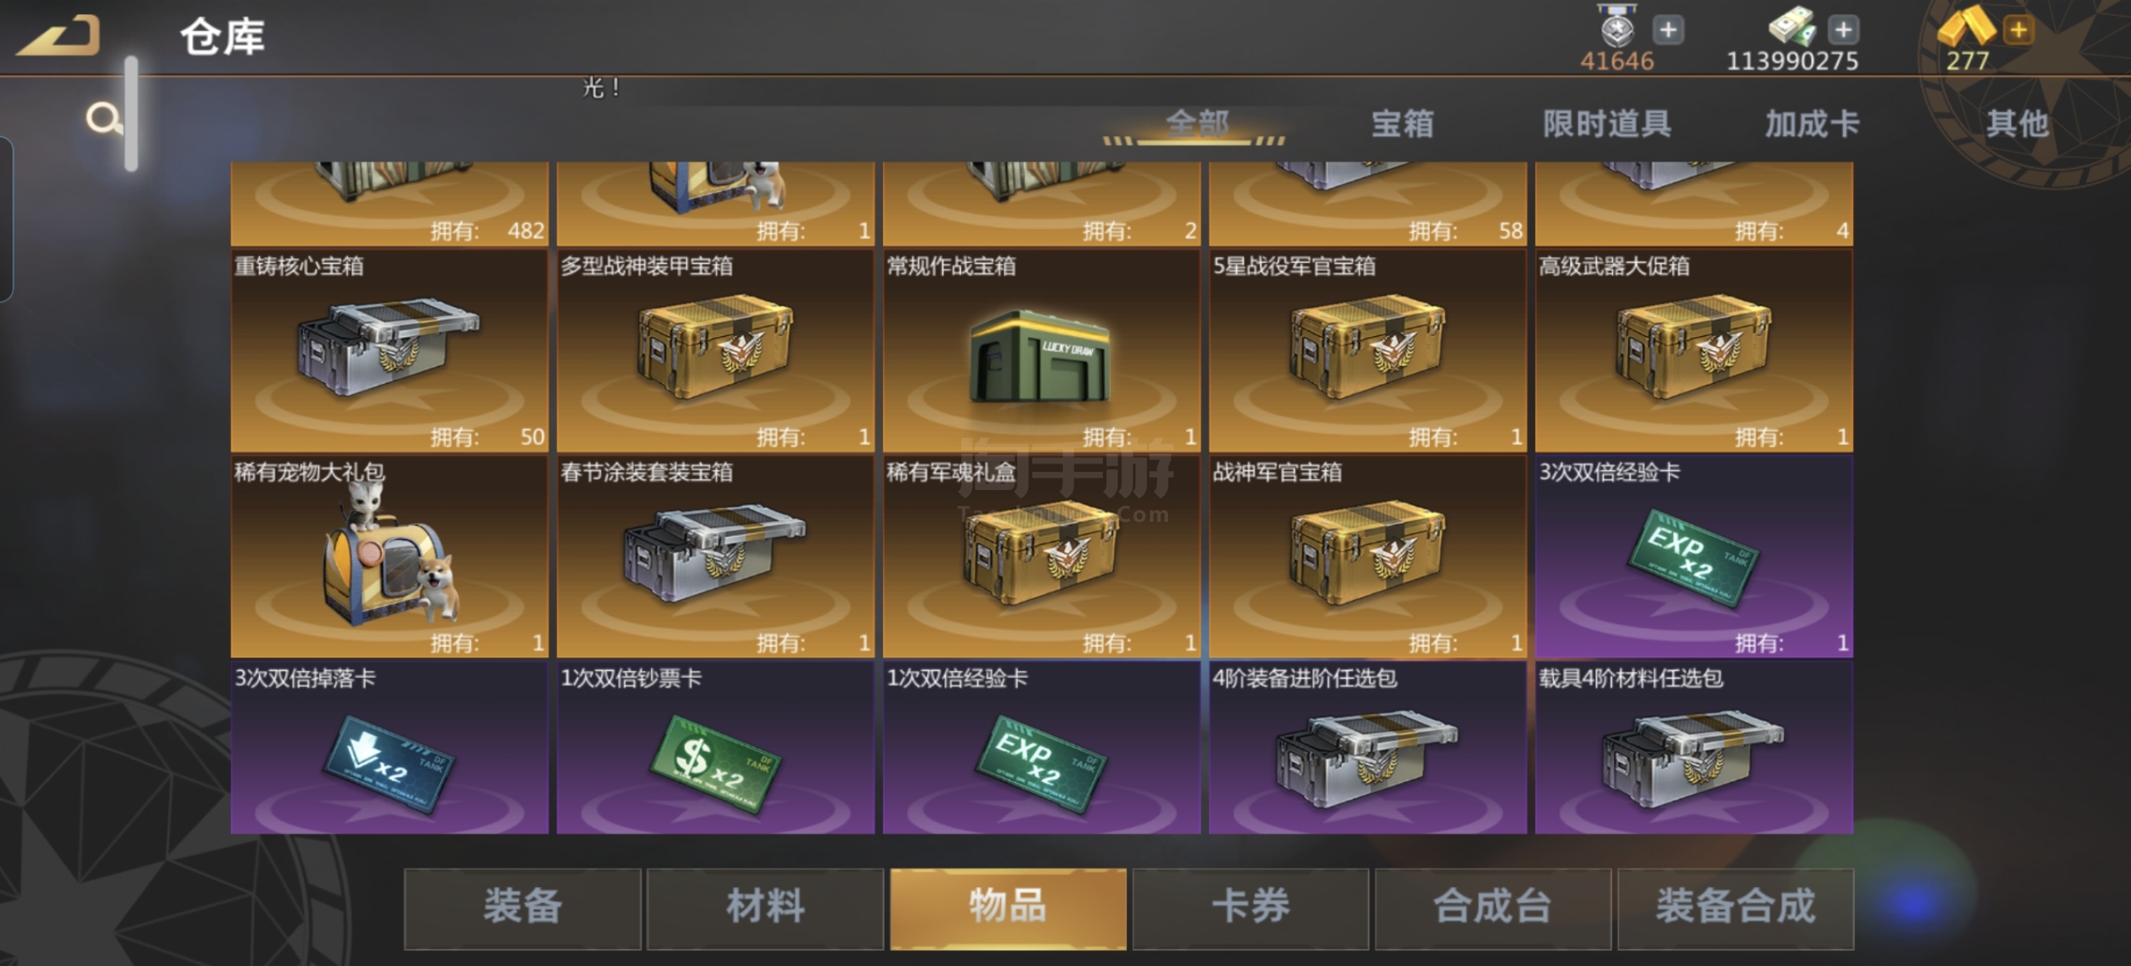Add more medals with the plus icon
2131x966 pixels.
point(1667,30)
